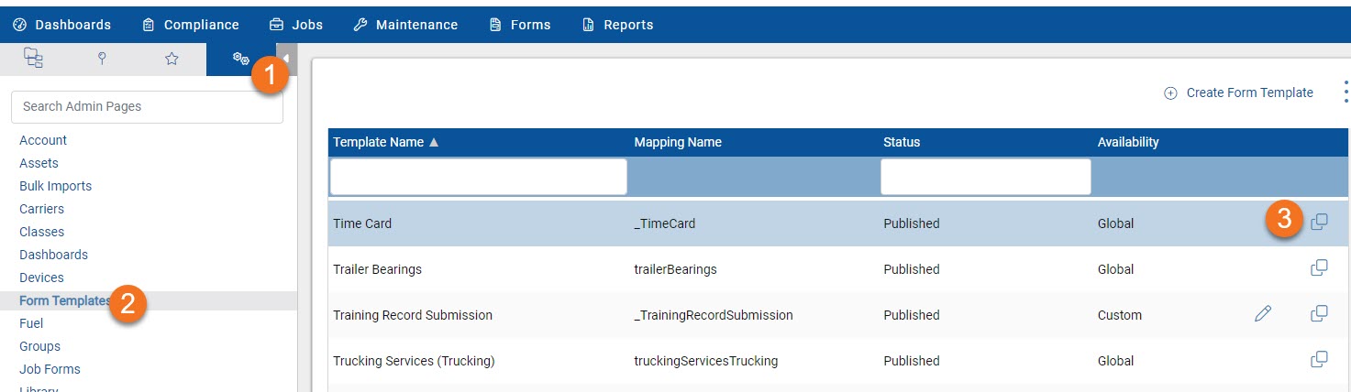
Task: Click the Status filter field
Action: (986, 177)
